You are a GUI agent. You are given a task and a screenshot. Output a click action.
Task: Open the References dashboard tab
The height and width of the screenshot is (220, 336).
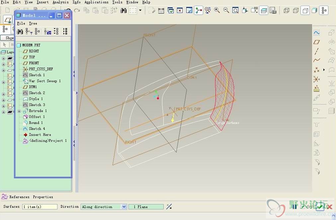coord(19,197)
